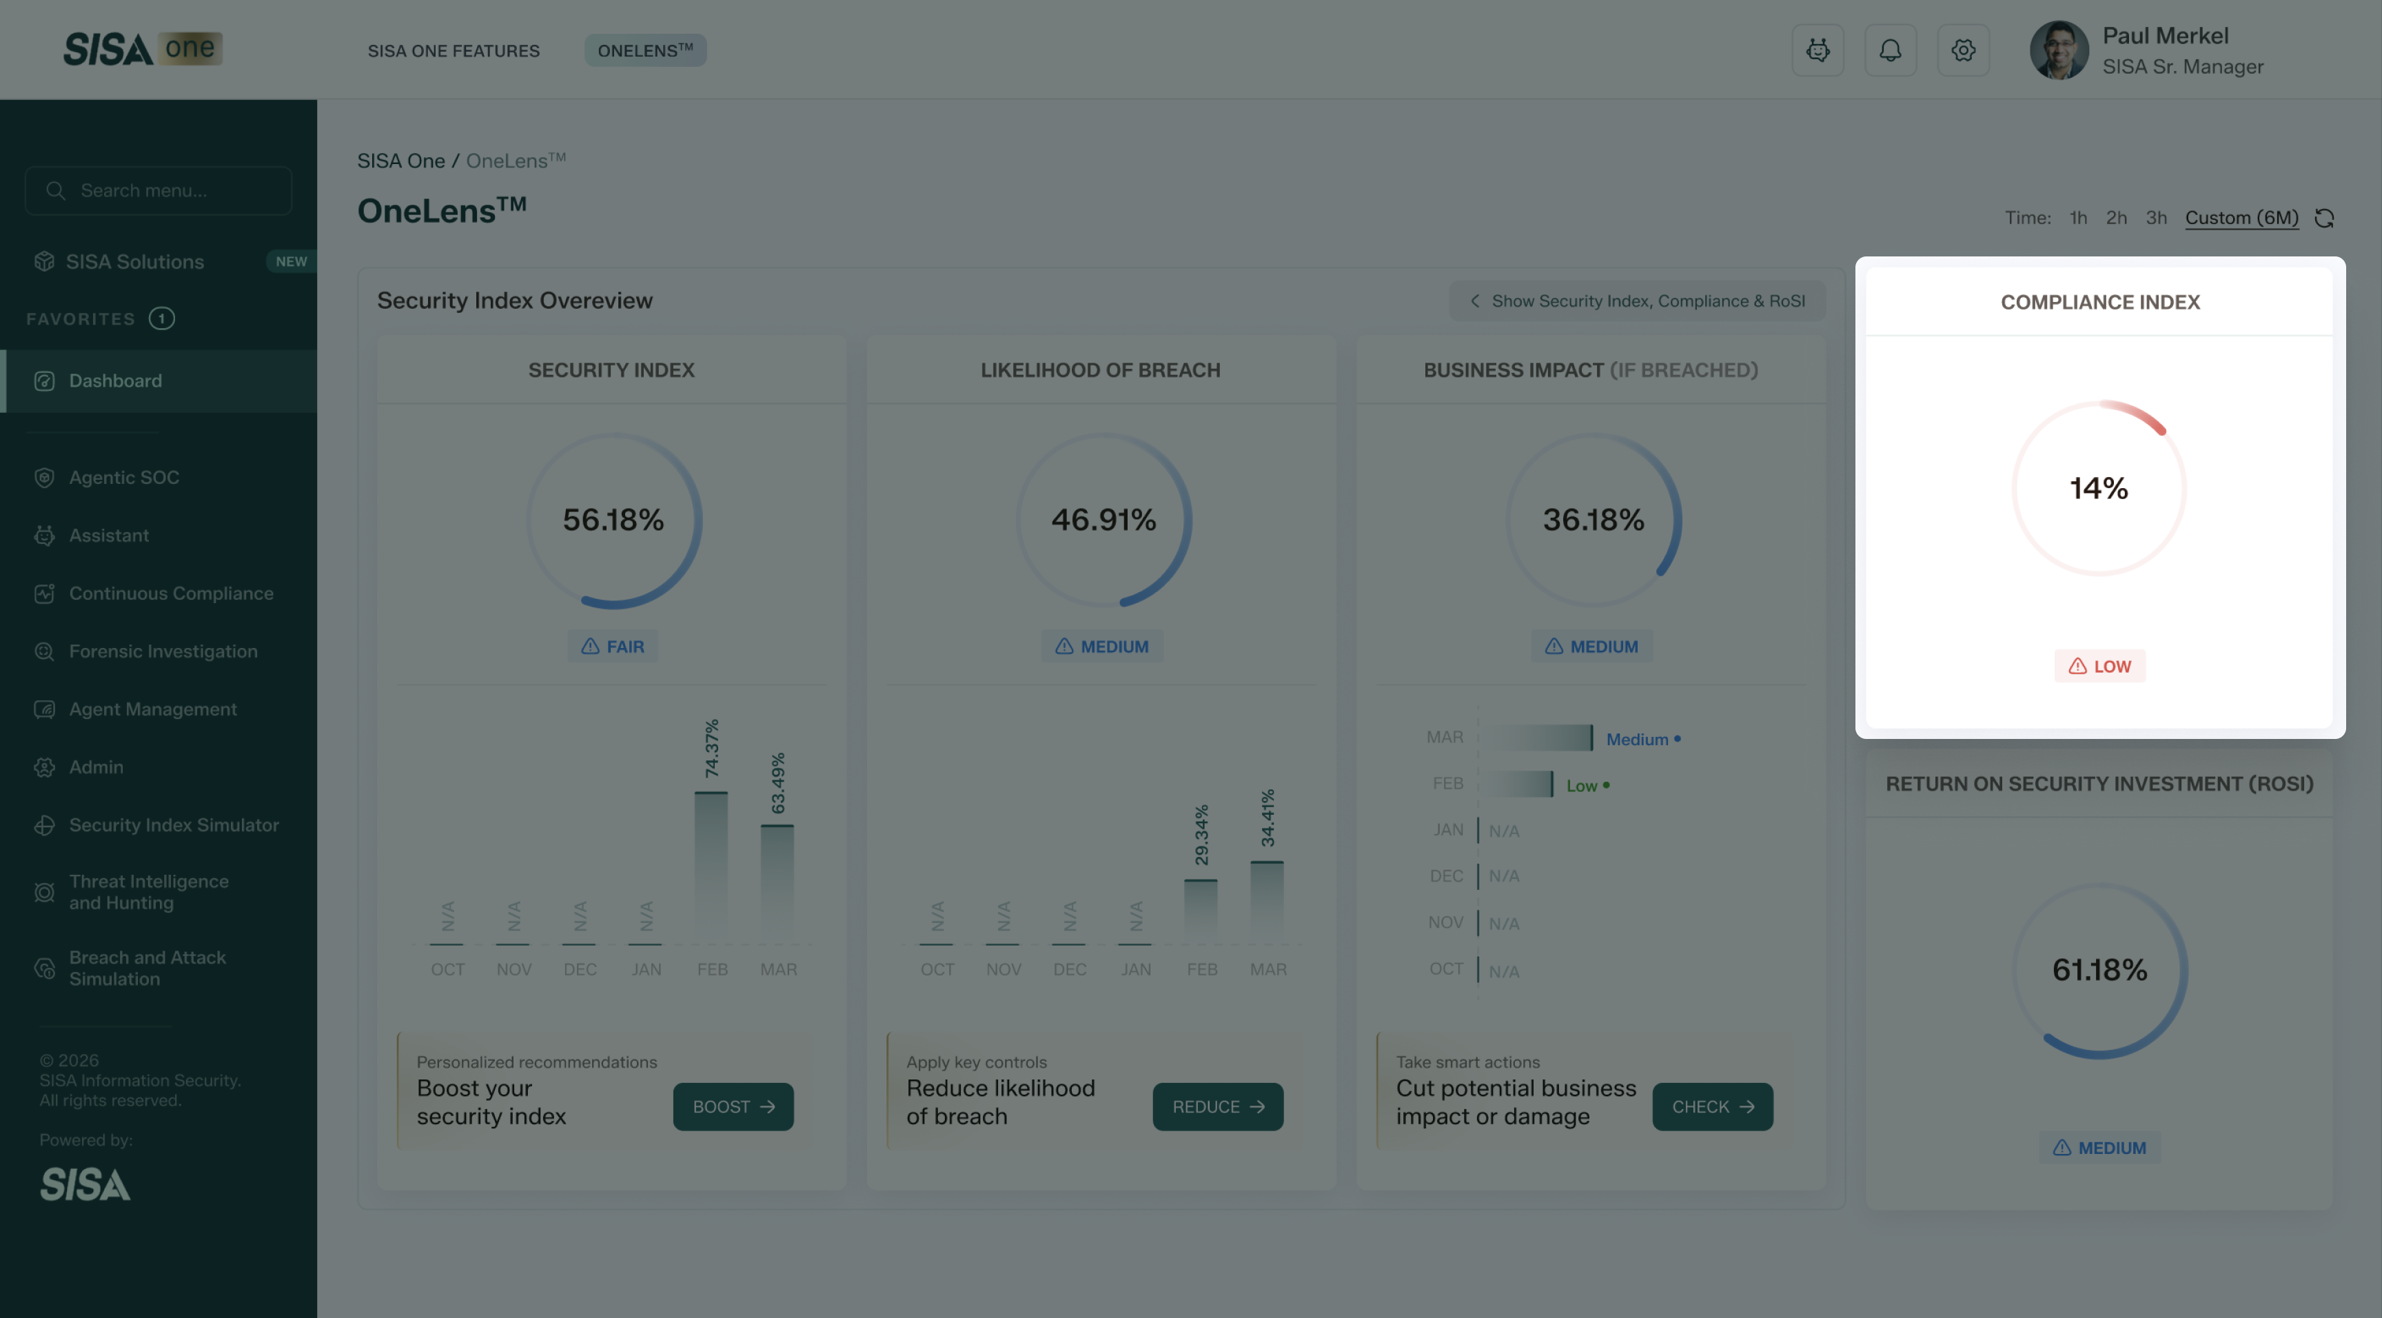2382x1318 pixels.
Task: Click the Search menu input field
Action: click(159, 190)
